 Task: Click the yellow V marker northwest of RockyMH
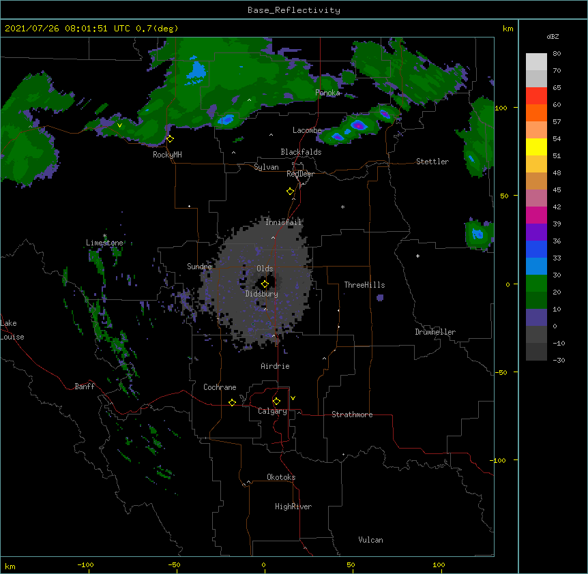click(x=119, y=125)
